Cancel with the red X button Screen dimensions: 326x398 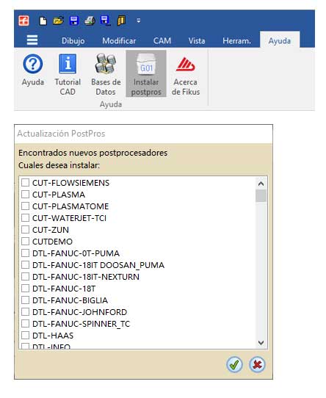(257, 364)
